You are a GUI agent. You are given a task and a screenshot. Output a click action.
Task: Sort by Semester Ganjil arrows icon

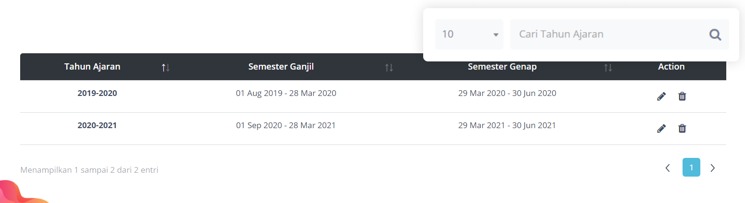[389, 68]
